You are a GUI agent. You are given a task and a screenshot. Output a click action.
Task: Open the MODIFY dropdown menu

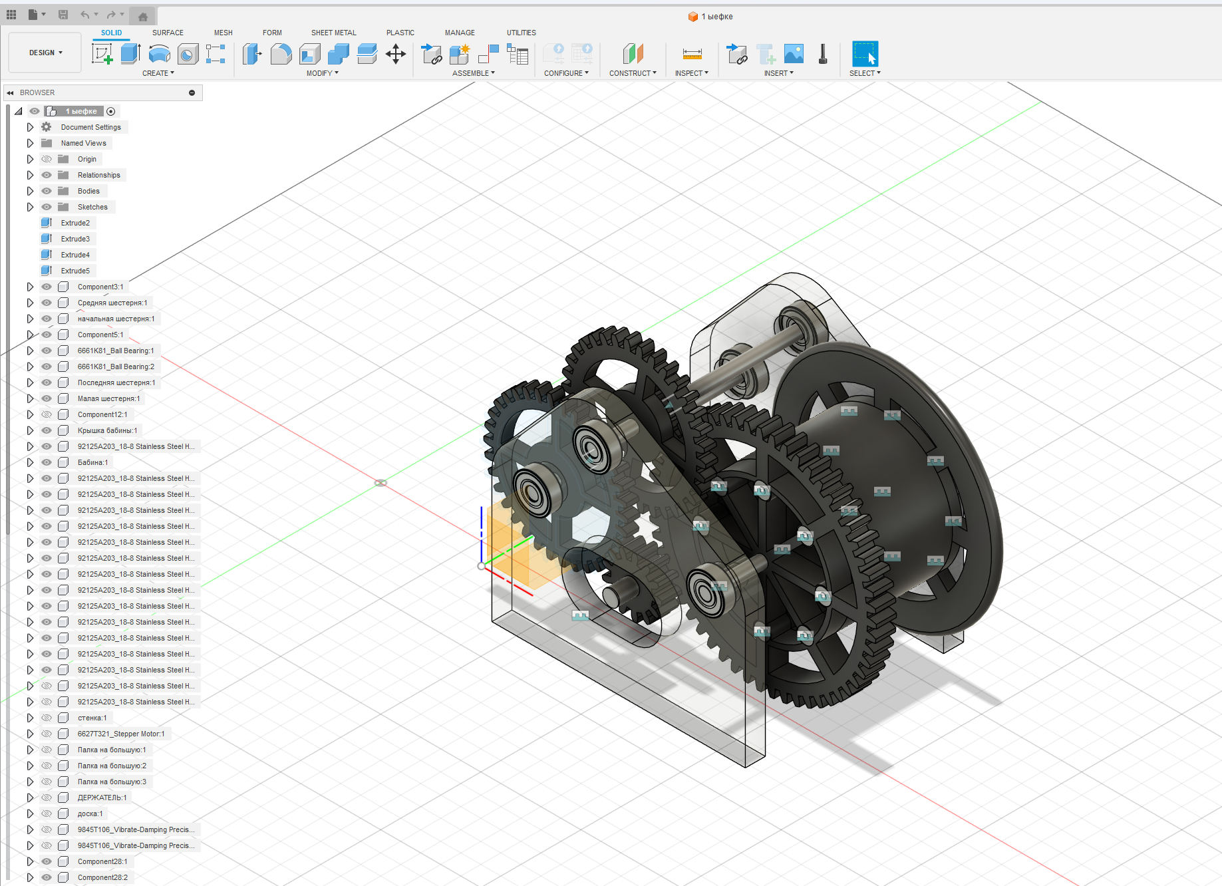coord(323,73)
